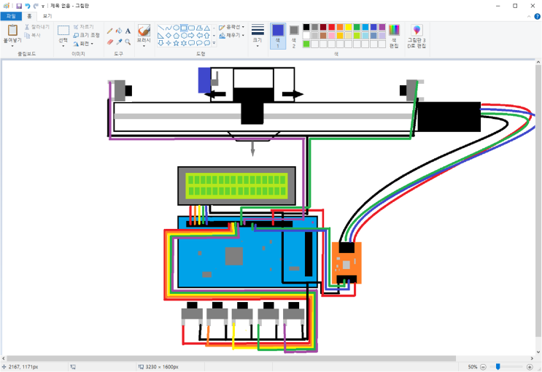Screen dimensions: 542x372
Task: Pick the custom green swatch in third row
Action: pos(306,44)
